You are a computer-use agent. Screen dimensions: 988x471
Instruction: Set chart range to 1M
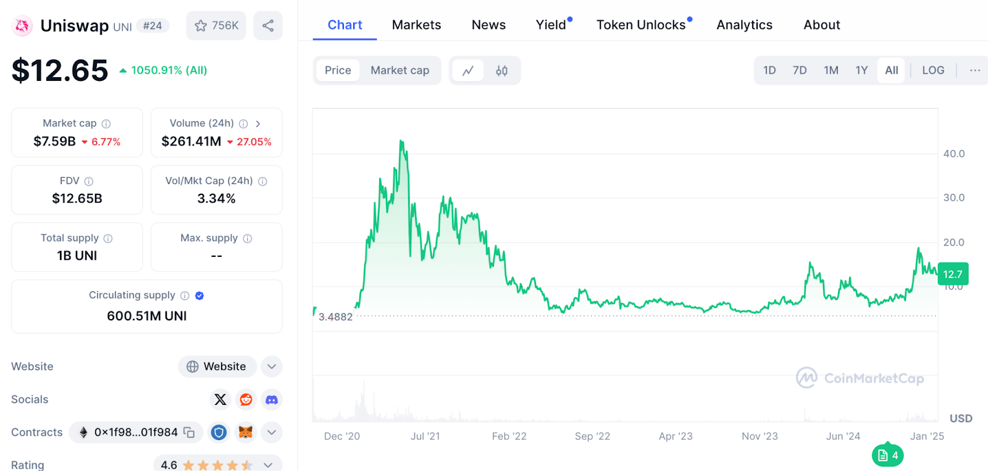point(831,70)
